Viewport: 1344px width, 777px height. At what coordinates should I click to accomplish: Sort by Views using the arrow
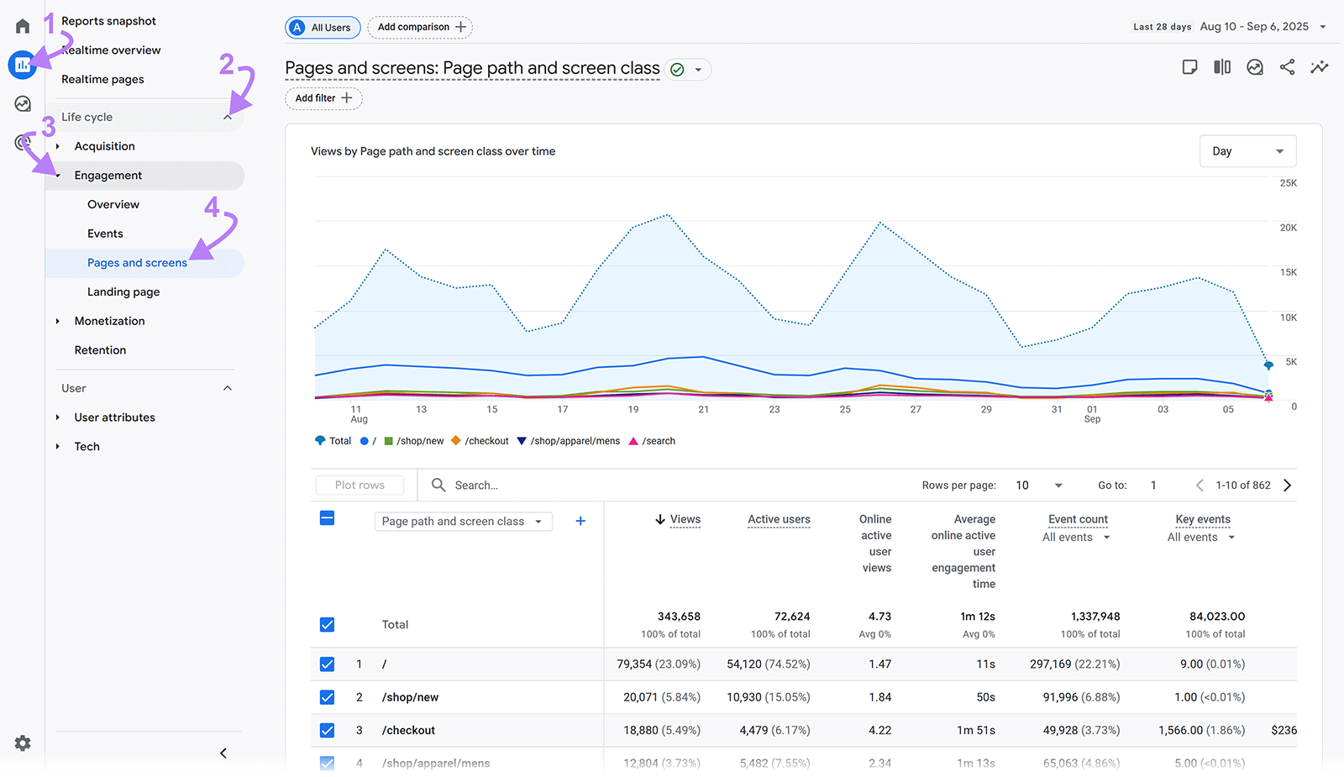[660, 519]
